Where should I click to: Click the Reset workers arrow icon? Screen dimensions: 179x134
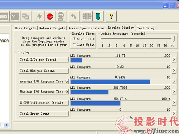click(x=74, y=16)
